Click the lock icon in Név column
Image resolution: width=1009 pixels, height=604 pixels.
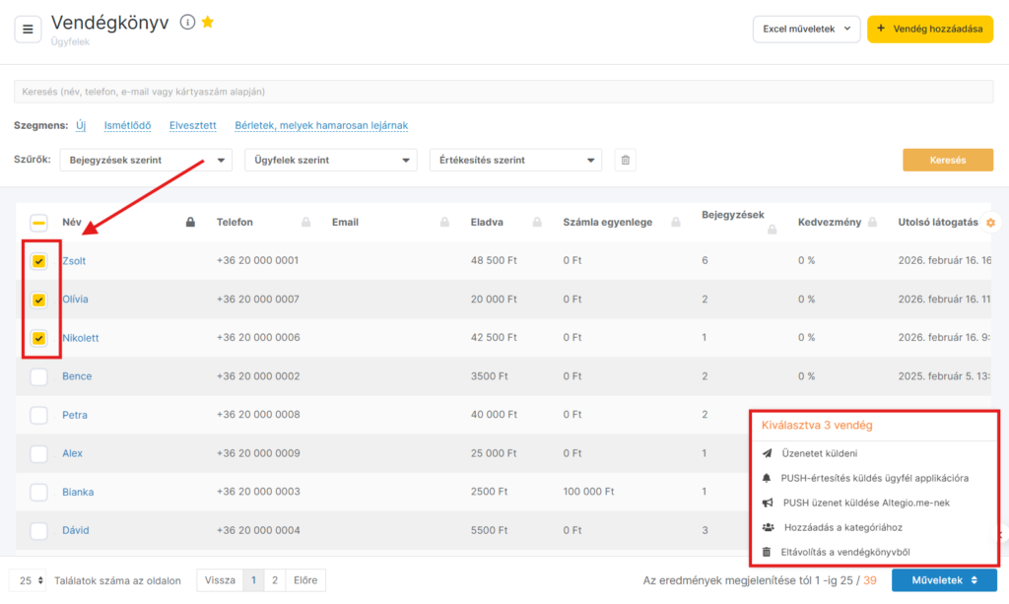click(190, 223)
